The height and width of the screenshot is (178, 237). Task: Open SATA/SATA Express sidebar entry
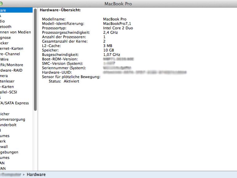coord(14,103)
